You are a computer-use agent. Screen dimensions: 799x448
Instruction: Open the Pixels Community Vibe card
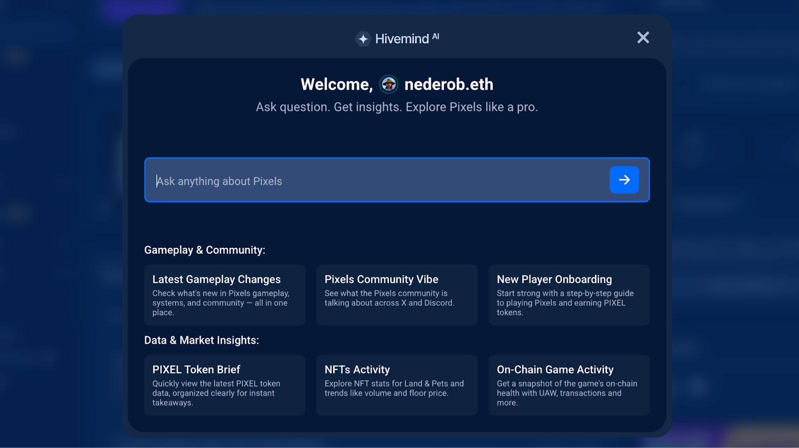(397, 295)
